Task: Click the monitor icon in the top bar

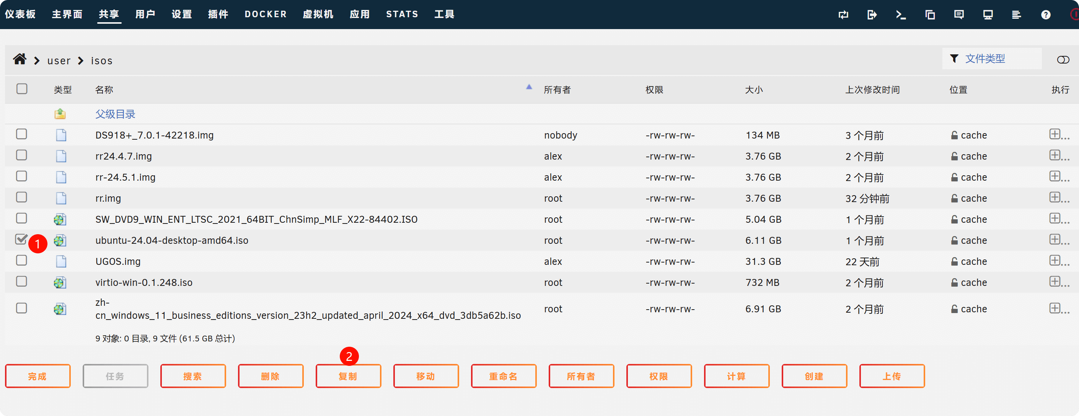Action: tap(988, 15)
